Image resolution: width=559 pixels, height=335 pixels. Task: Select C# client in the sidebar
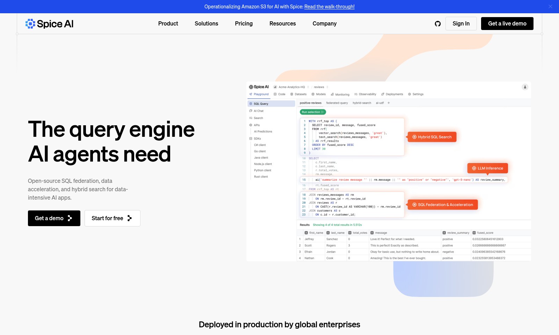[260, 145]
